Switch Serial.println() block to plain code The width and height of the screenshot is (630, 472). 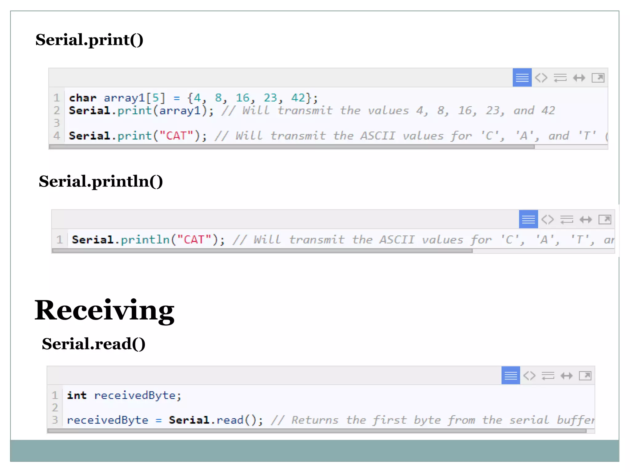[x=548, y=219]
